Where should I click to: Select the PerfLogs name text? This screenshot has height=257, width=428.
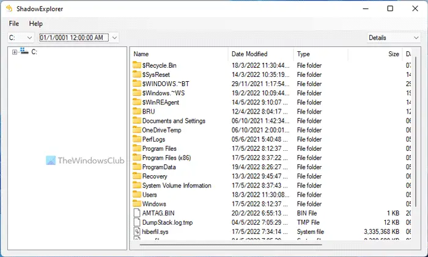[153, 140]
